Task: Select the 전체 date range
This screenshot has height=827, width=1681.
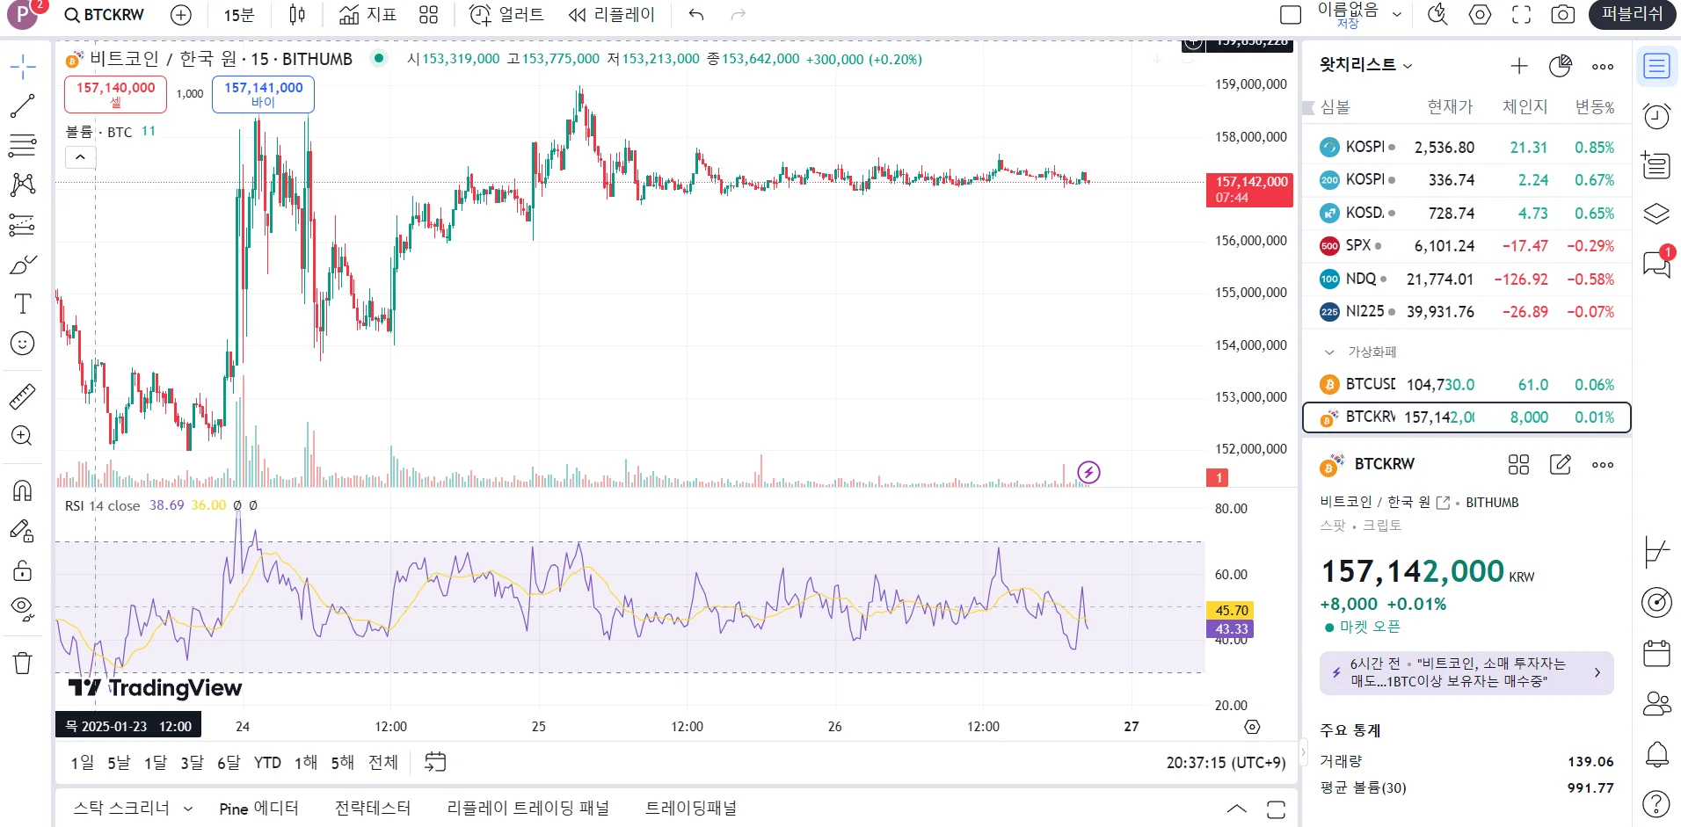Action: 383,762
